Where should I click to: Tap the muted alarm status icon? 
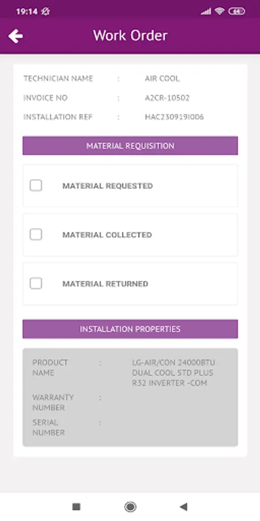click(x=46, y=12)
